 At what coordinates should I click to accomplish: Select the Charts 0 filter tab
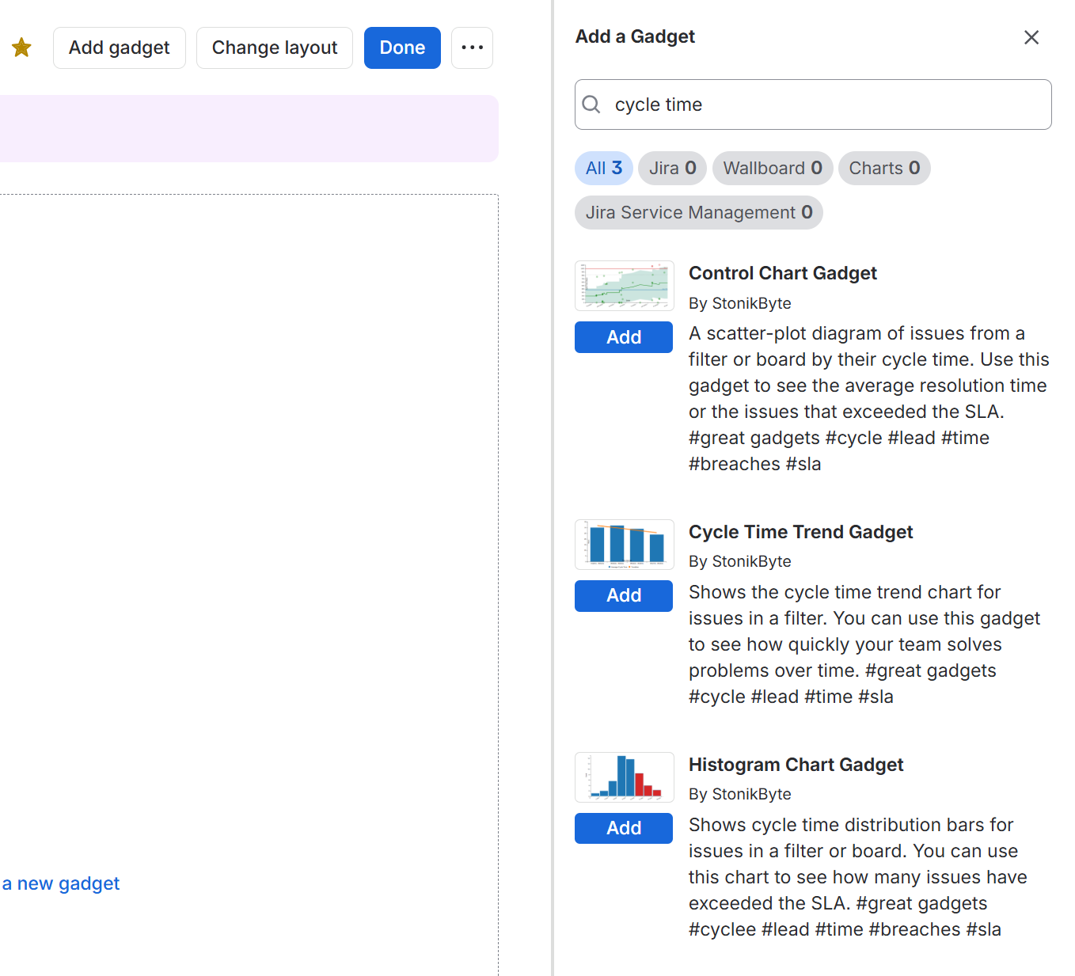884,168
